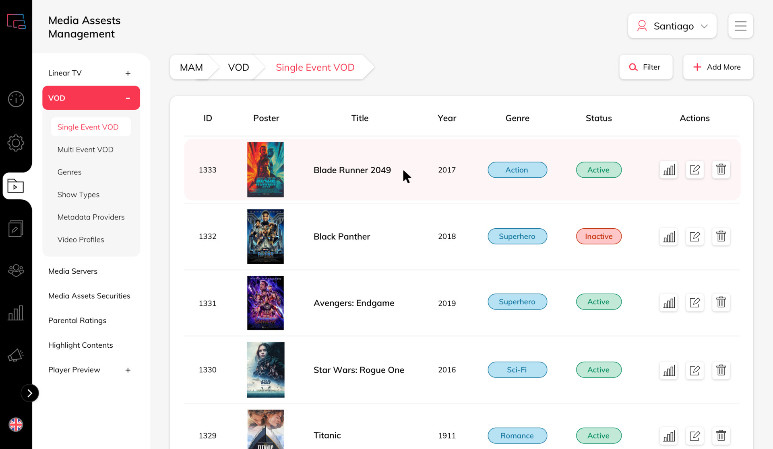Click the Filter button
The width and height of the screenshot is (773, 449).
tap(646, 67)
